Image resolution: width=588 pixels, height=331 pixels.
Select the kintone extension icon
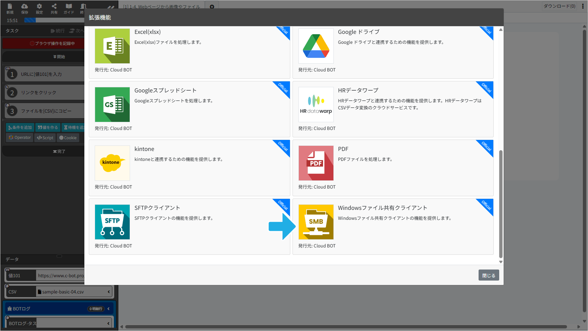pos(112,163)
